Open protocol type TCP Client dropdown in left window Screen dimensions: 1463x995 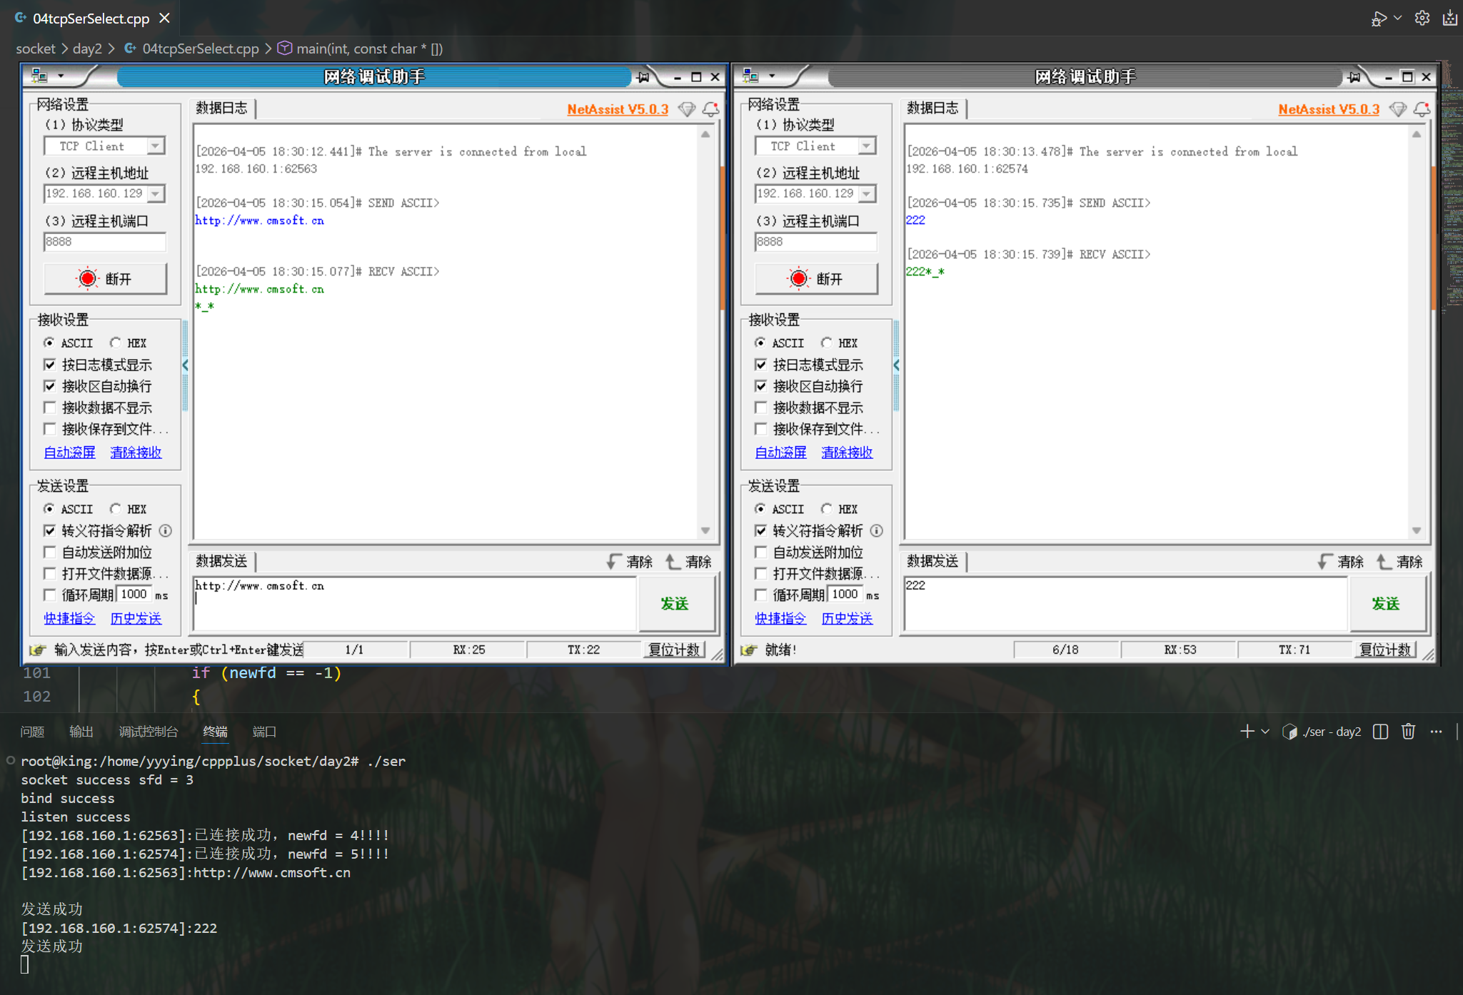click(155, 146)
